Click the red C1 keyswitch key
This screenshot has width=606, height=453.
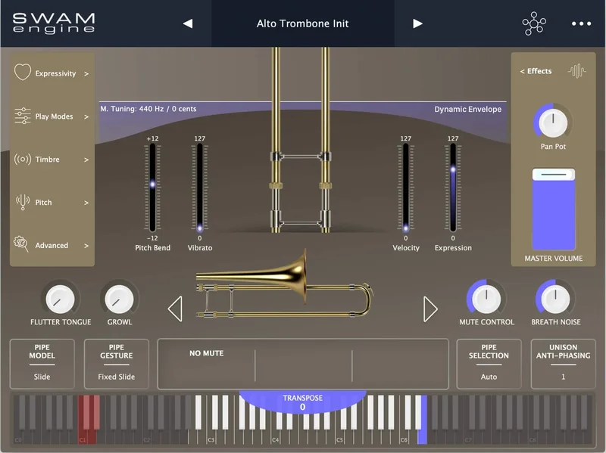coord(82,438)
